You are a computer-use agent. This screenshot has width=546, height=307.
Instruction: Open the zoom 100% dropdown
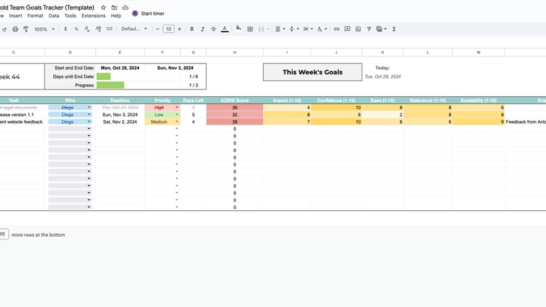click(44, 29)
